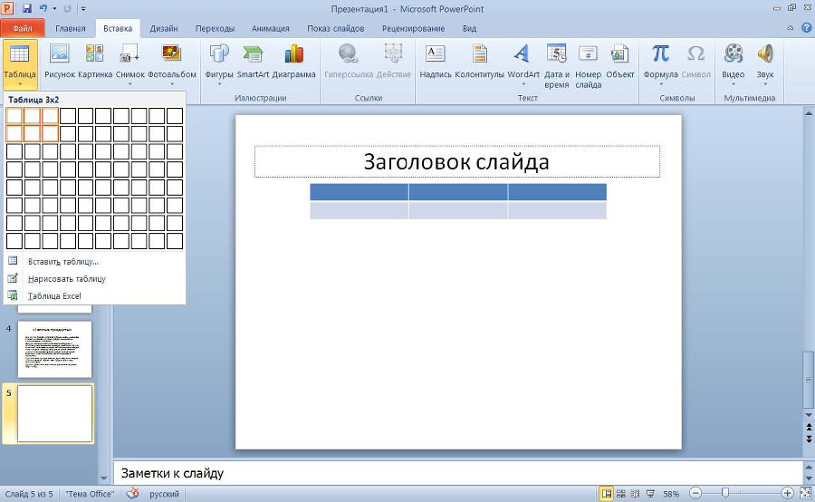The width and height of the screenshot is (815, 502).
Task: Click the Заметки к слайду notes field
Action: pos(457,473)
